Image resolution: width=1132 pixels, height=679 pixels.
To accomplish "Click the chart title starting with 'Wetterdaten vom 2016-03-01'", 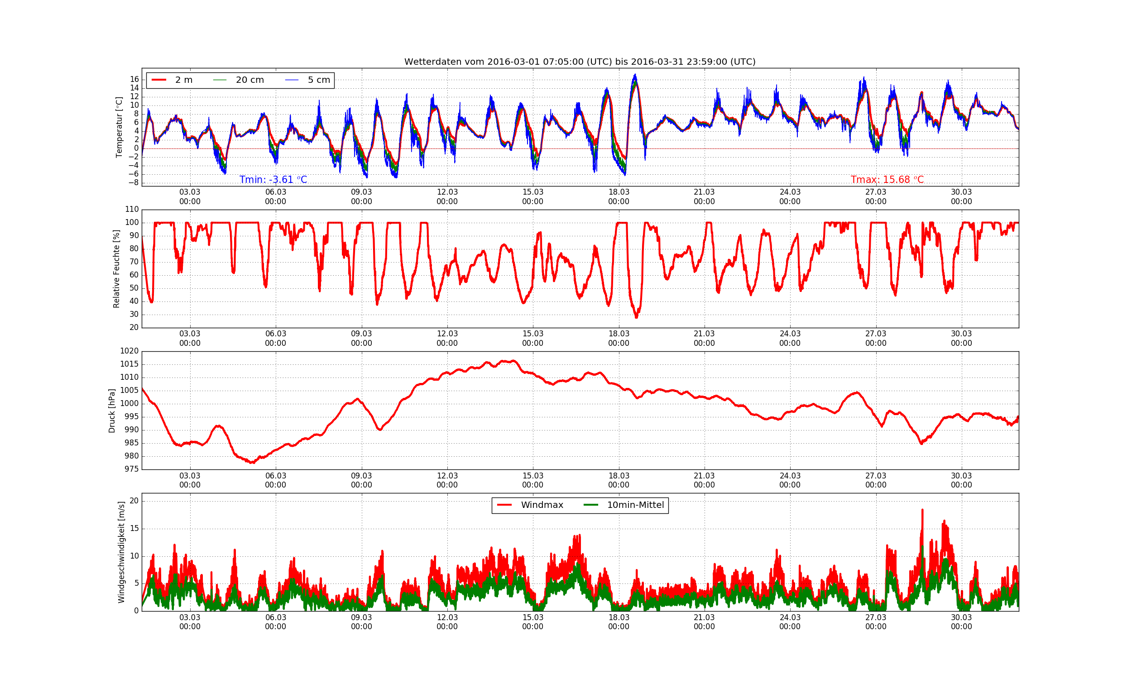I will click(x=580, y=62).
